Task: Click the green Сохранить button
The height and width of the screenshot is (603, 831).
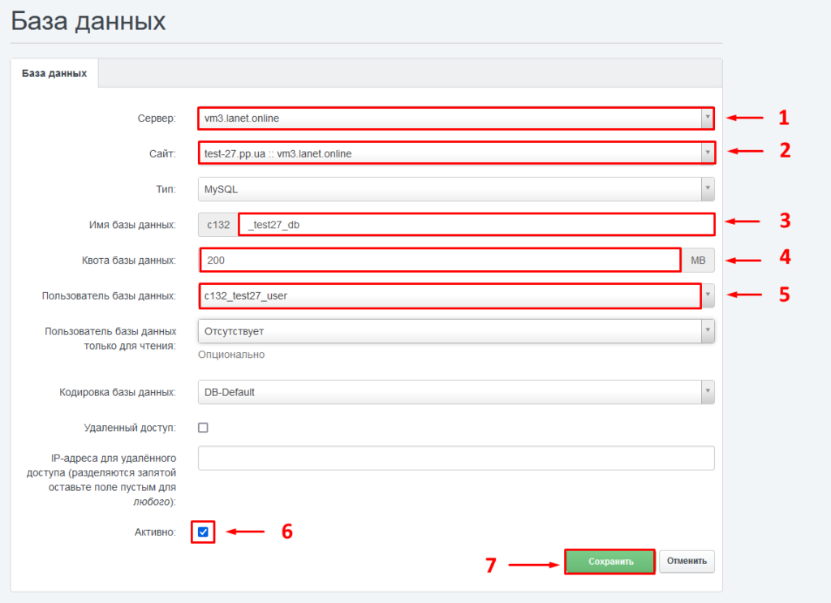Action: point(609,561)
